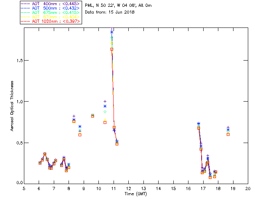This screenshot has height=204, width=255.
Task: Click the red square marker at peak near 11
Action: pos(112,49)
